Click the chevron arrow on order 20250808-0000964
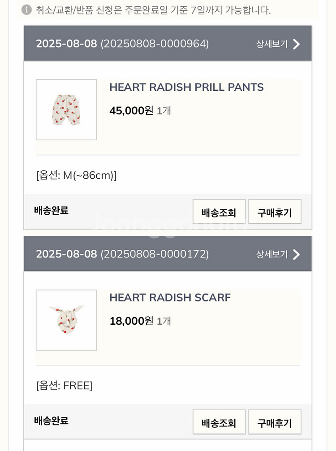Image resolution: width=336 pixels, height=451 pixels. tap(296, 44)
